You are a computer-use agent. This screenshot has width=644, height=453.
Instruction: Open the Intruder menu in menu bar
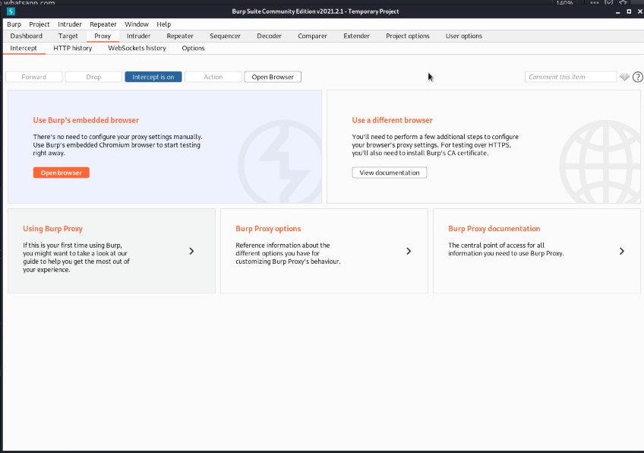pyautogui.click(x=70, y=24)
